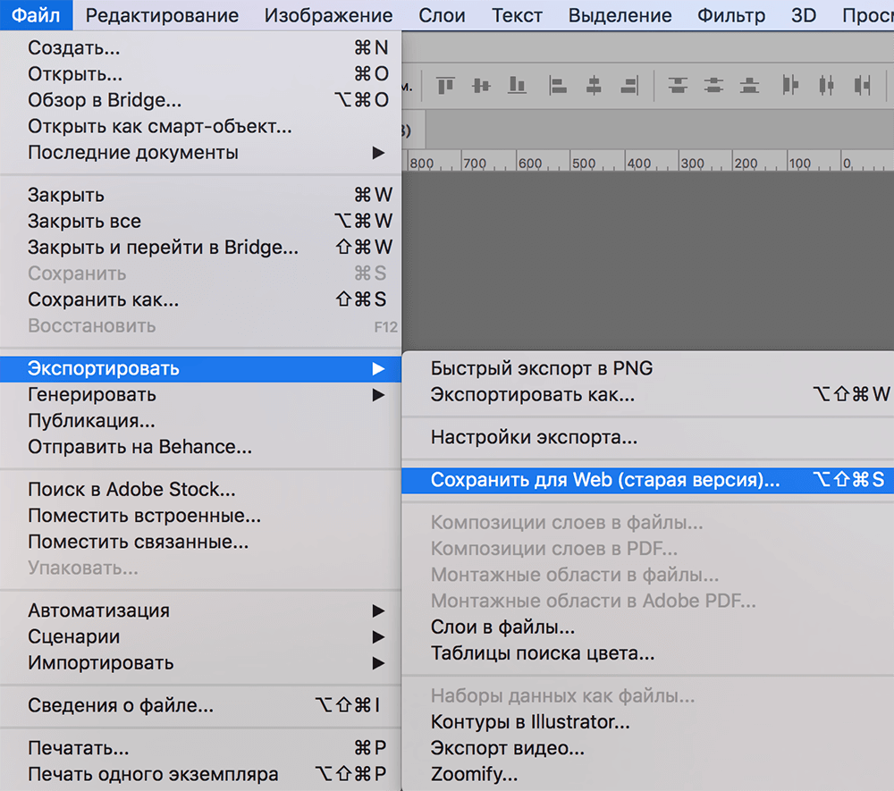Viewport: 894px width, 791px height.
Task: Click the Align horizontal centers icon
Action: pyautogui.click(x=594, y=86)
